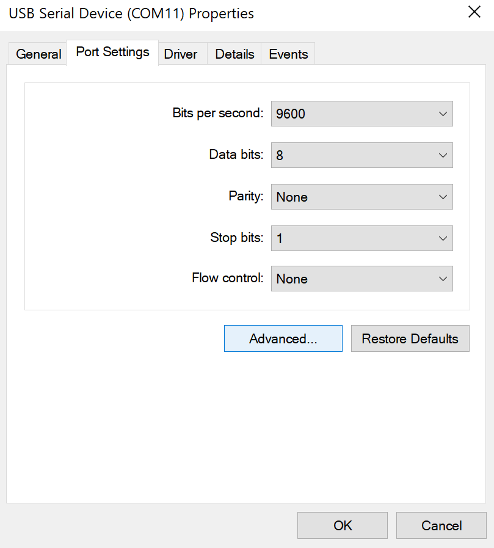
Task: Expand the Flow control dropdown set to None
Action: click(x=362, y=279)
